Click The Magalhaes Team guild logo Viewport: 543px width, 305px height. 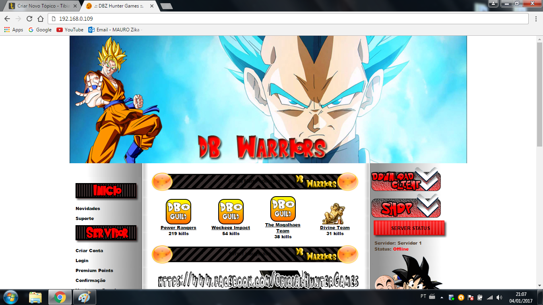pos(283,209)
